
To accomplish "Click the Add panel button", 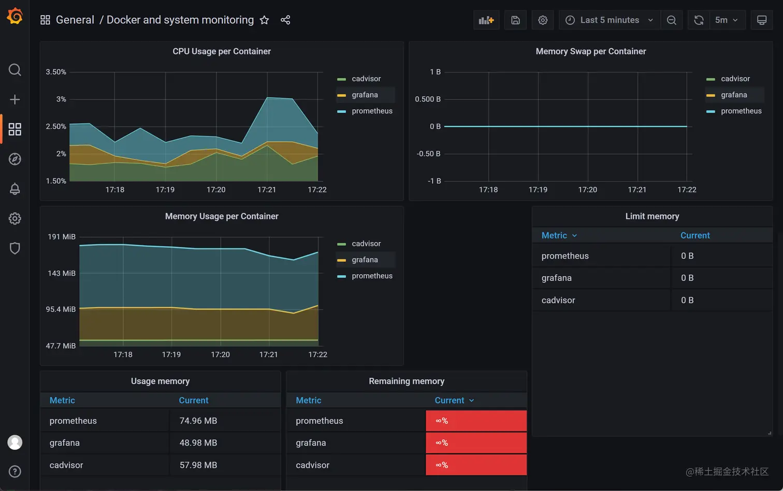I will coord(486,20).
